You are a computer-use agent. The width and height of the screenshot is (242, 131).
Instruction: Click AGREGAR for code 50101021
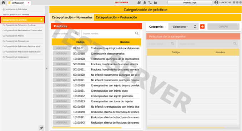point(62,70)
